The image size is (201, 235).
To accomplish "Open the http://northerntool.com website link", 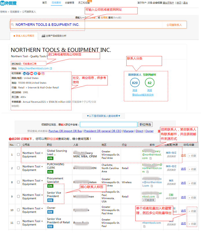I will (x=34, y=68).
